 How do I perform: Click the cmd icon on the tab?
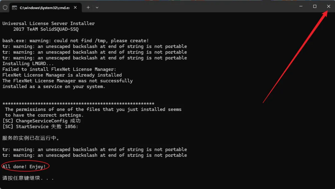pyautogui.click(x=14, y=8)
